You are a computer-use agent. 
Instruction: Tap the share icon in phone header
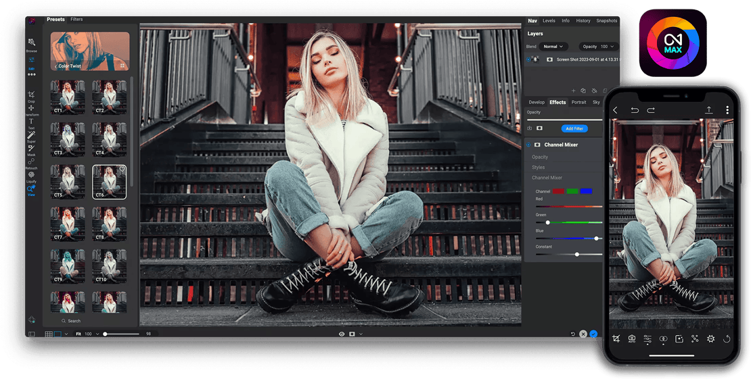[x=708, y=110]
